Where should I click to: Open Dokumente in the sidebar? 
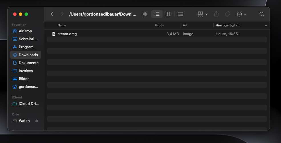tap(26, 63)
